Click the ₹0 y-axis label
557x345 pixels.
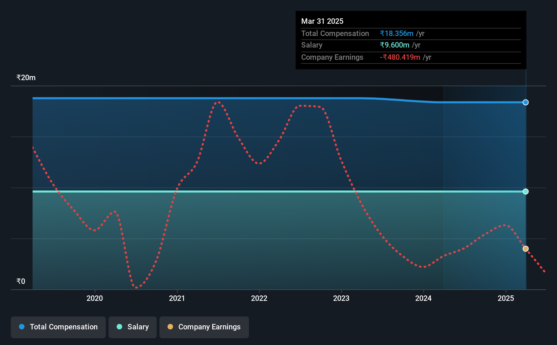pos(21,281)
